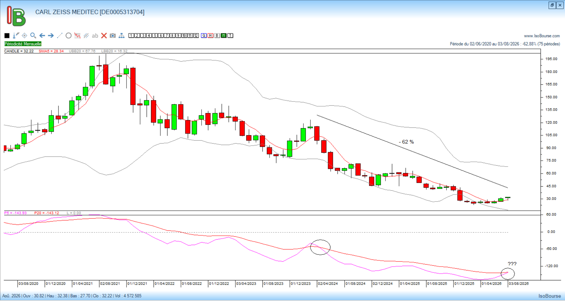Select numbered box 2 in the toolbar

tap(137, 36)
